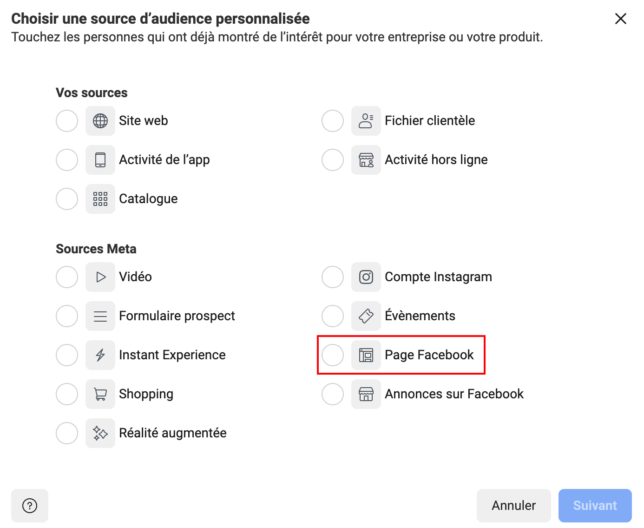The width and height of the screenshot is (644, 528).
Task: Click the phone icon for Activité de l'app
Action: click(x=100, y=160)
